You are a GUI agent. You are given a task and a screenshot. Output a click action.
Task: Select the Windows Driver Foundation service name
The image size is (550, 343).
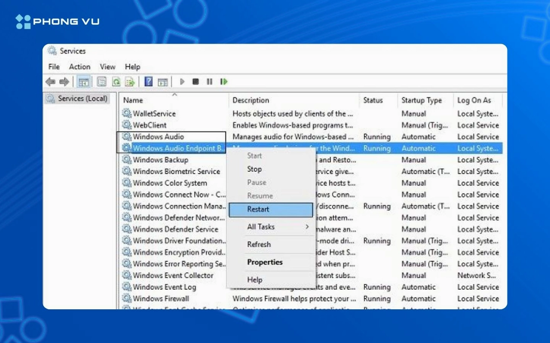click(x=179, y=241)
